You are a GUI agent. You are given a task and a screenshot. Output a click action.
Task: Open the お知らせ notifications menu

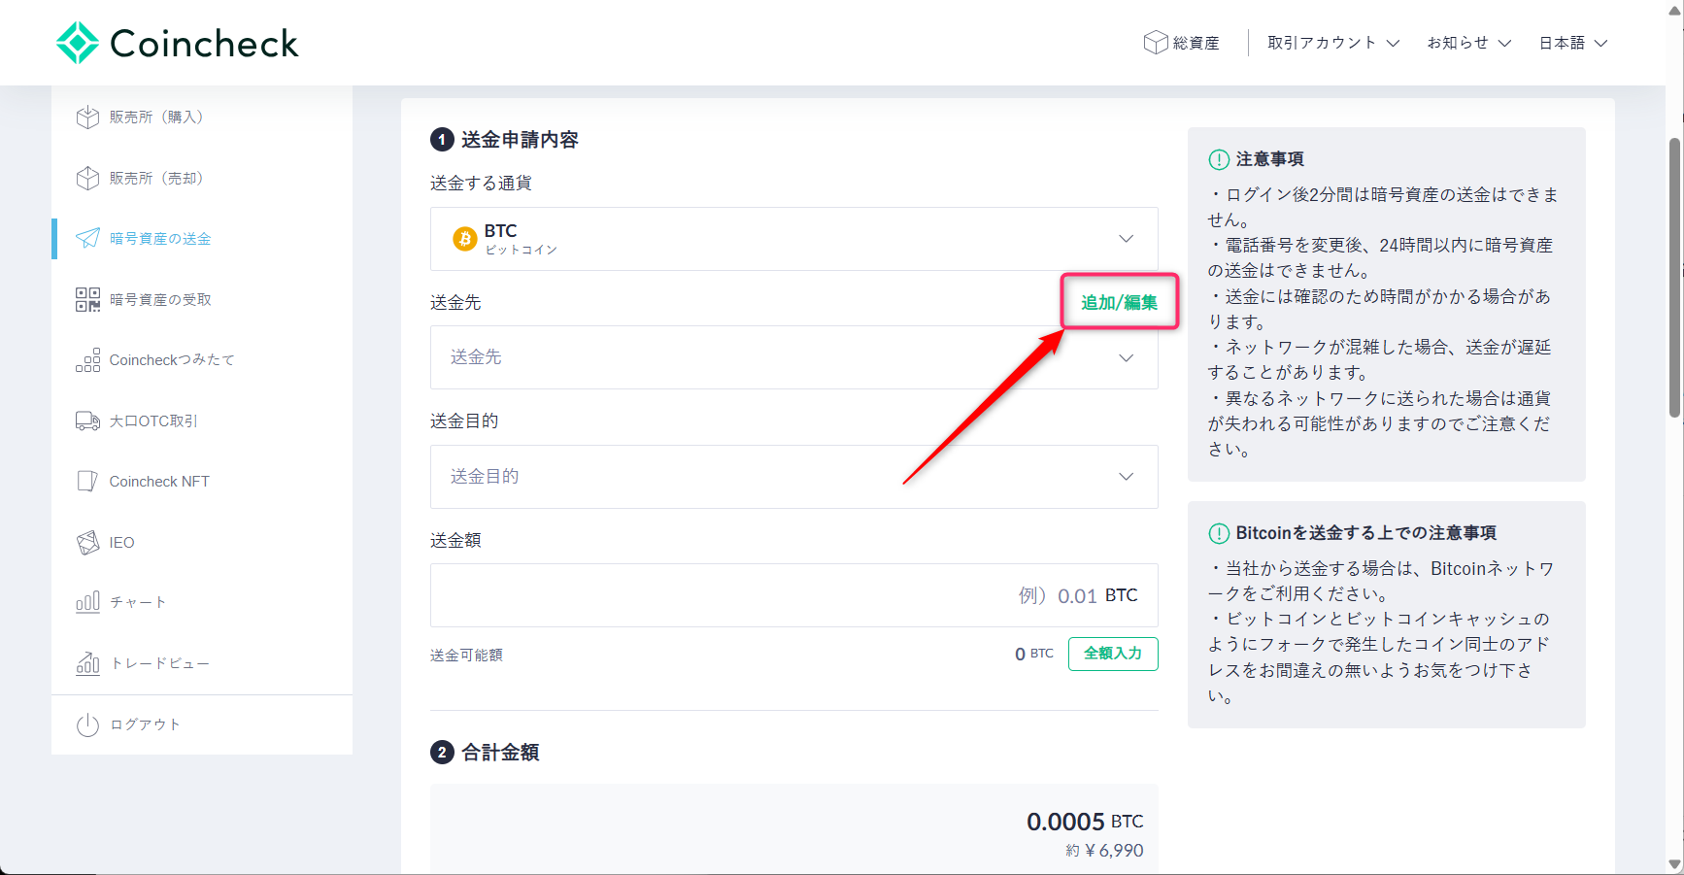pyautogui.click(x=1467, y=42)
